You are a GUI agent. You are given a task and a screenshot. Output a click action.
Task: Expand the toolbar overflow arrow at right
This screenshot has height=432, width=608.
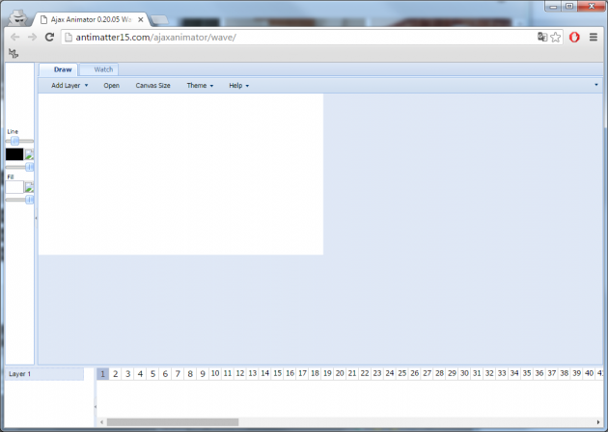click(596, 85)
